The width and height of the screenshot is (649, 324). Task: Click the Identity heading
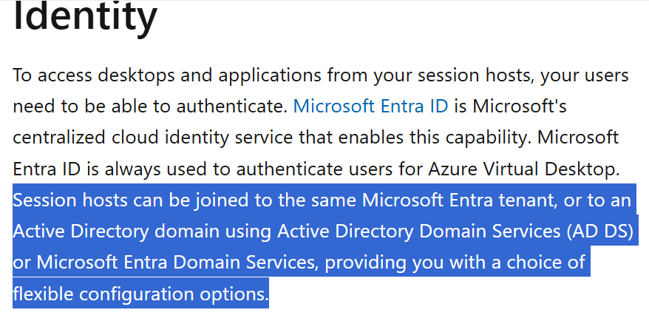tap(85, 16)
